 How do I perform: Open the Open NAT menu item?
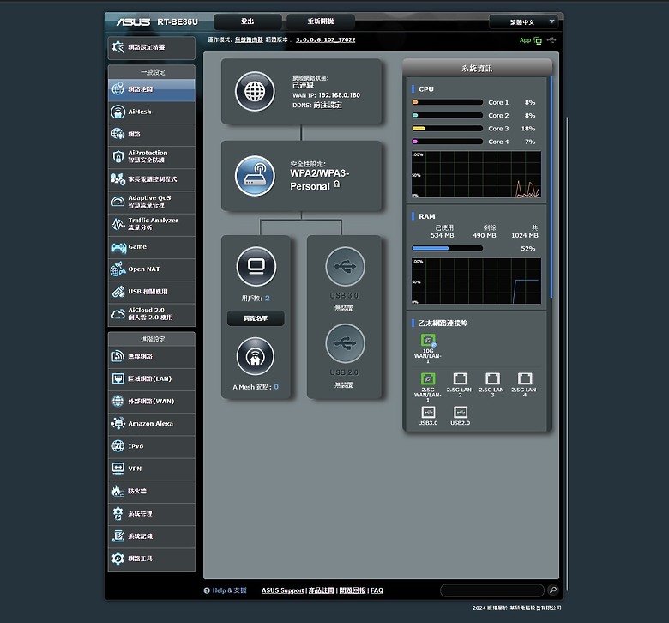pyautogui.click(x=152, y=269)
